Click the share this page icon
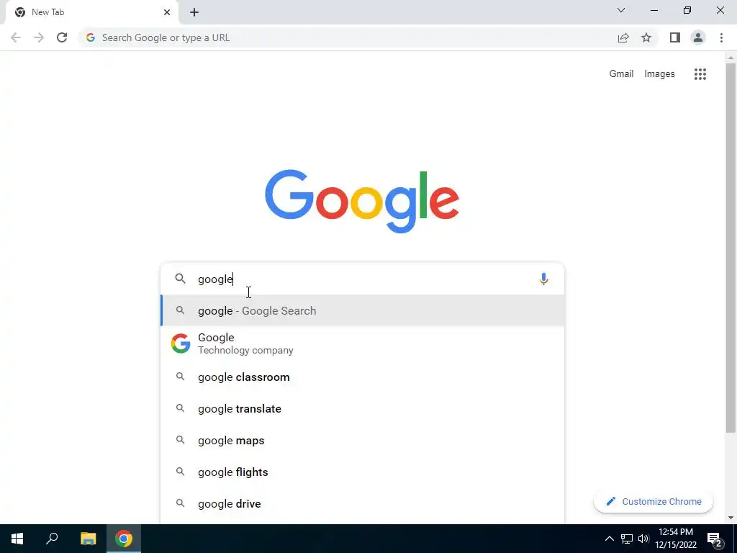Screen dimensions: 737x553 [623, 37]
